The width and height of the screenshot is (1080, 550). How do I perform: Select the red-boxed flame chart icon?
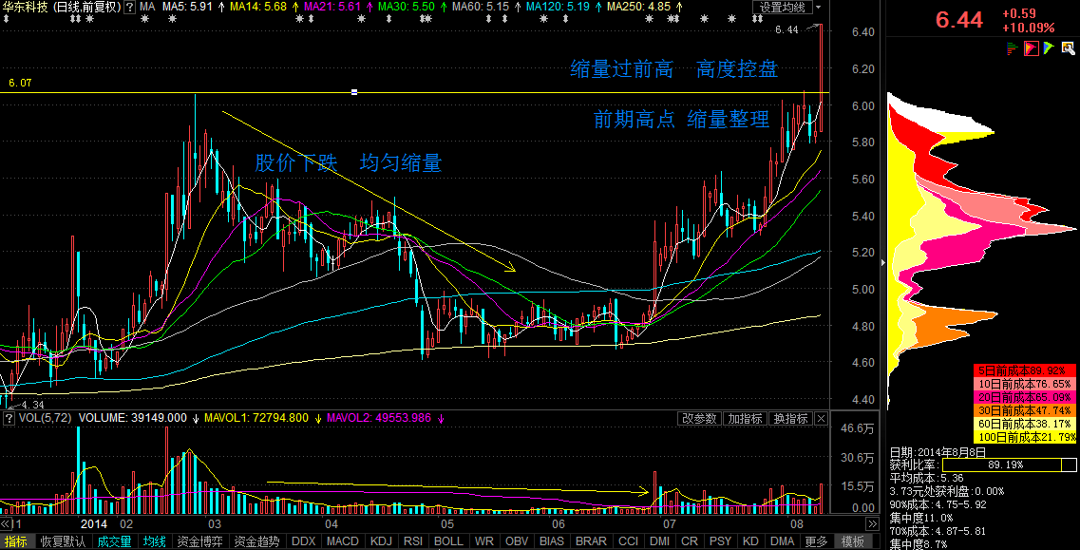point(1031,48)
